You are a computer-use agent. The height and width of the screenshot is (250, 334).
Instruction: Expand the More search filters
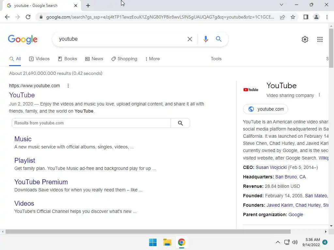coord(152,59)
